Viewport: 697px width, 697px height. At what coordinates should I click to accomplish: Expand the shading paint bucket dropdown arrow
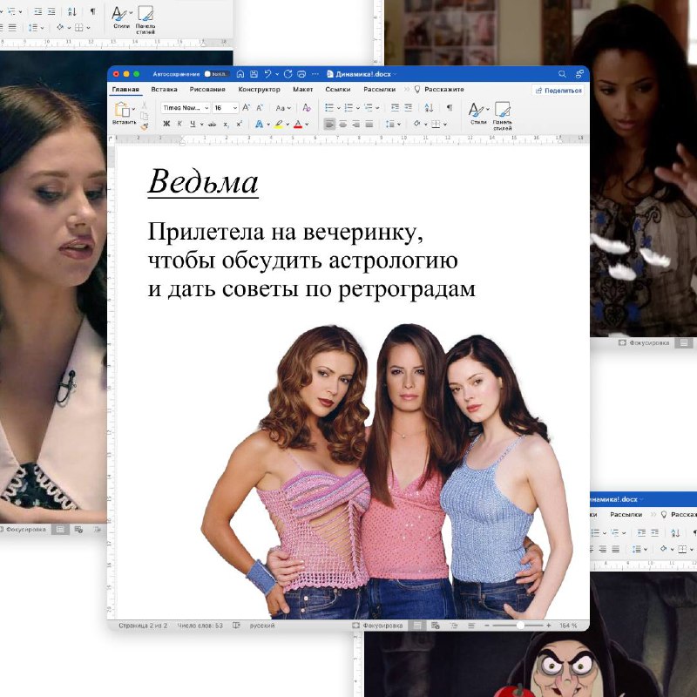point(425,125)
